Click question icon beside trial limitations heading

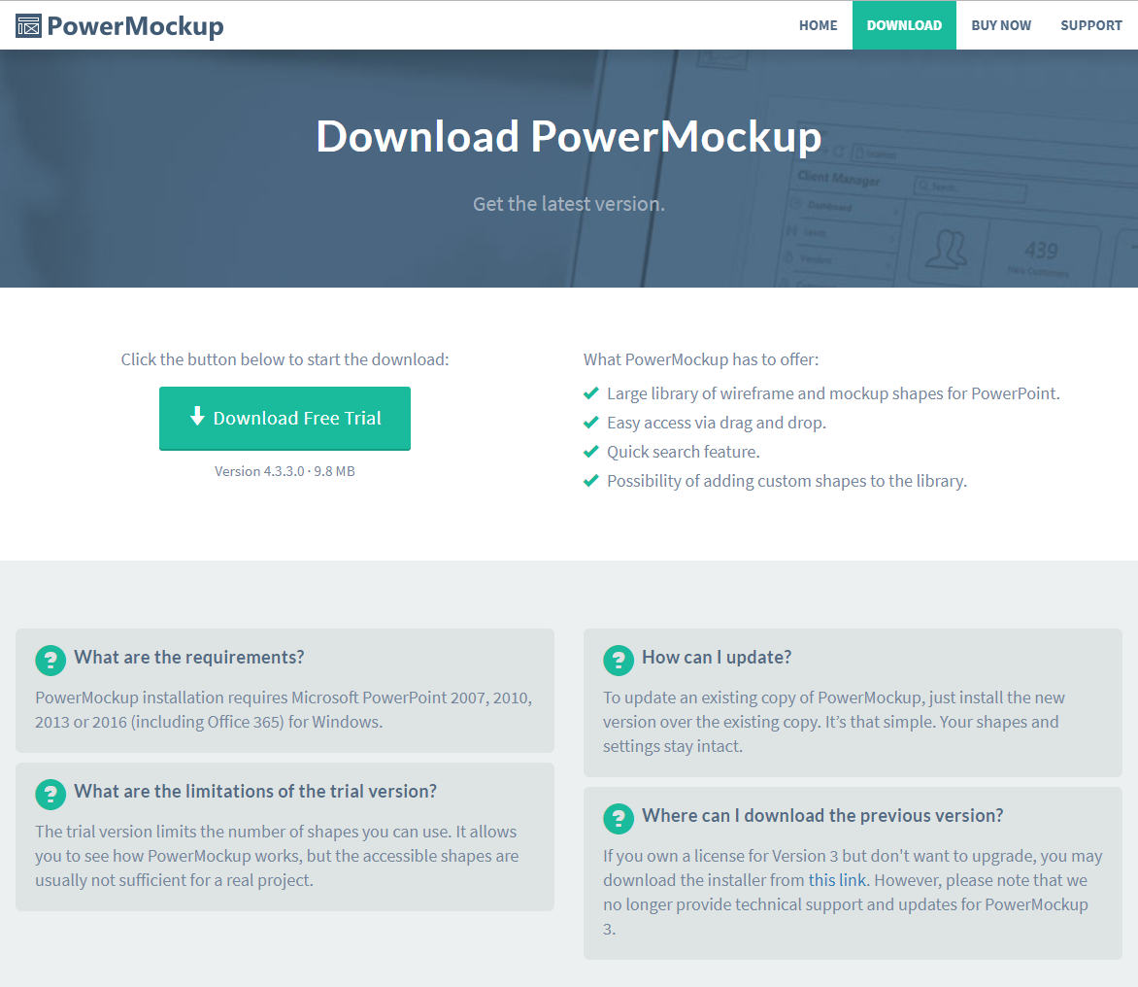point(50,795)
